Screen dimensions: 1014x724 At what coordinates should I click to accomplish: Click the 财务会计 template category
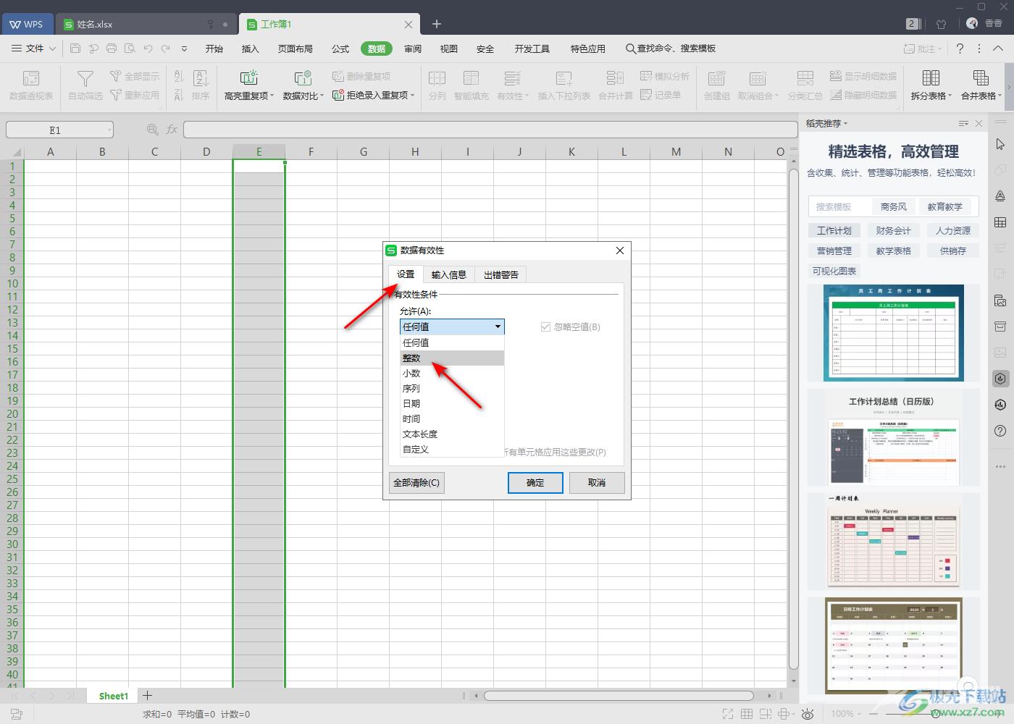point(894,230)
